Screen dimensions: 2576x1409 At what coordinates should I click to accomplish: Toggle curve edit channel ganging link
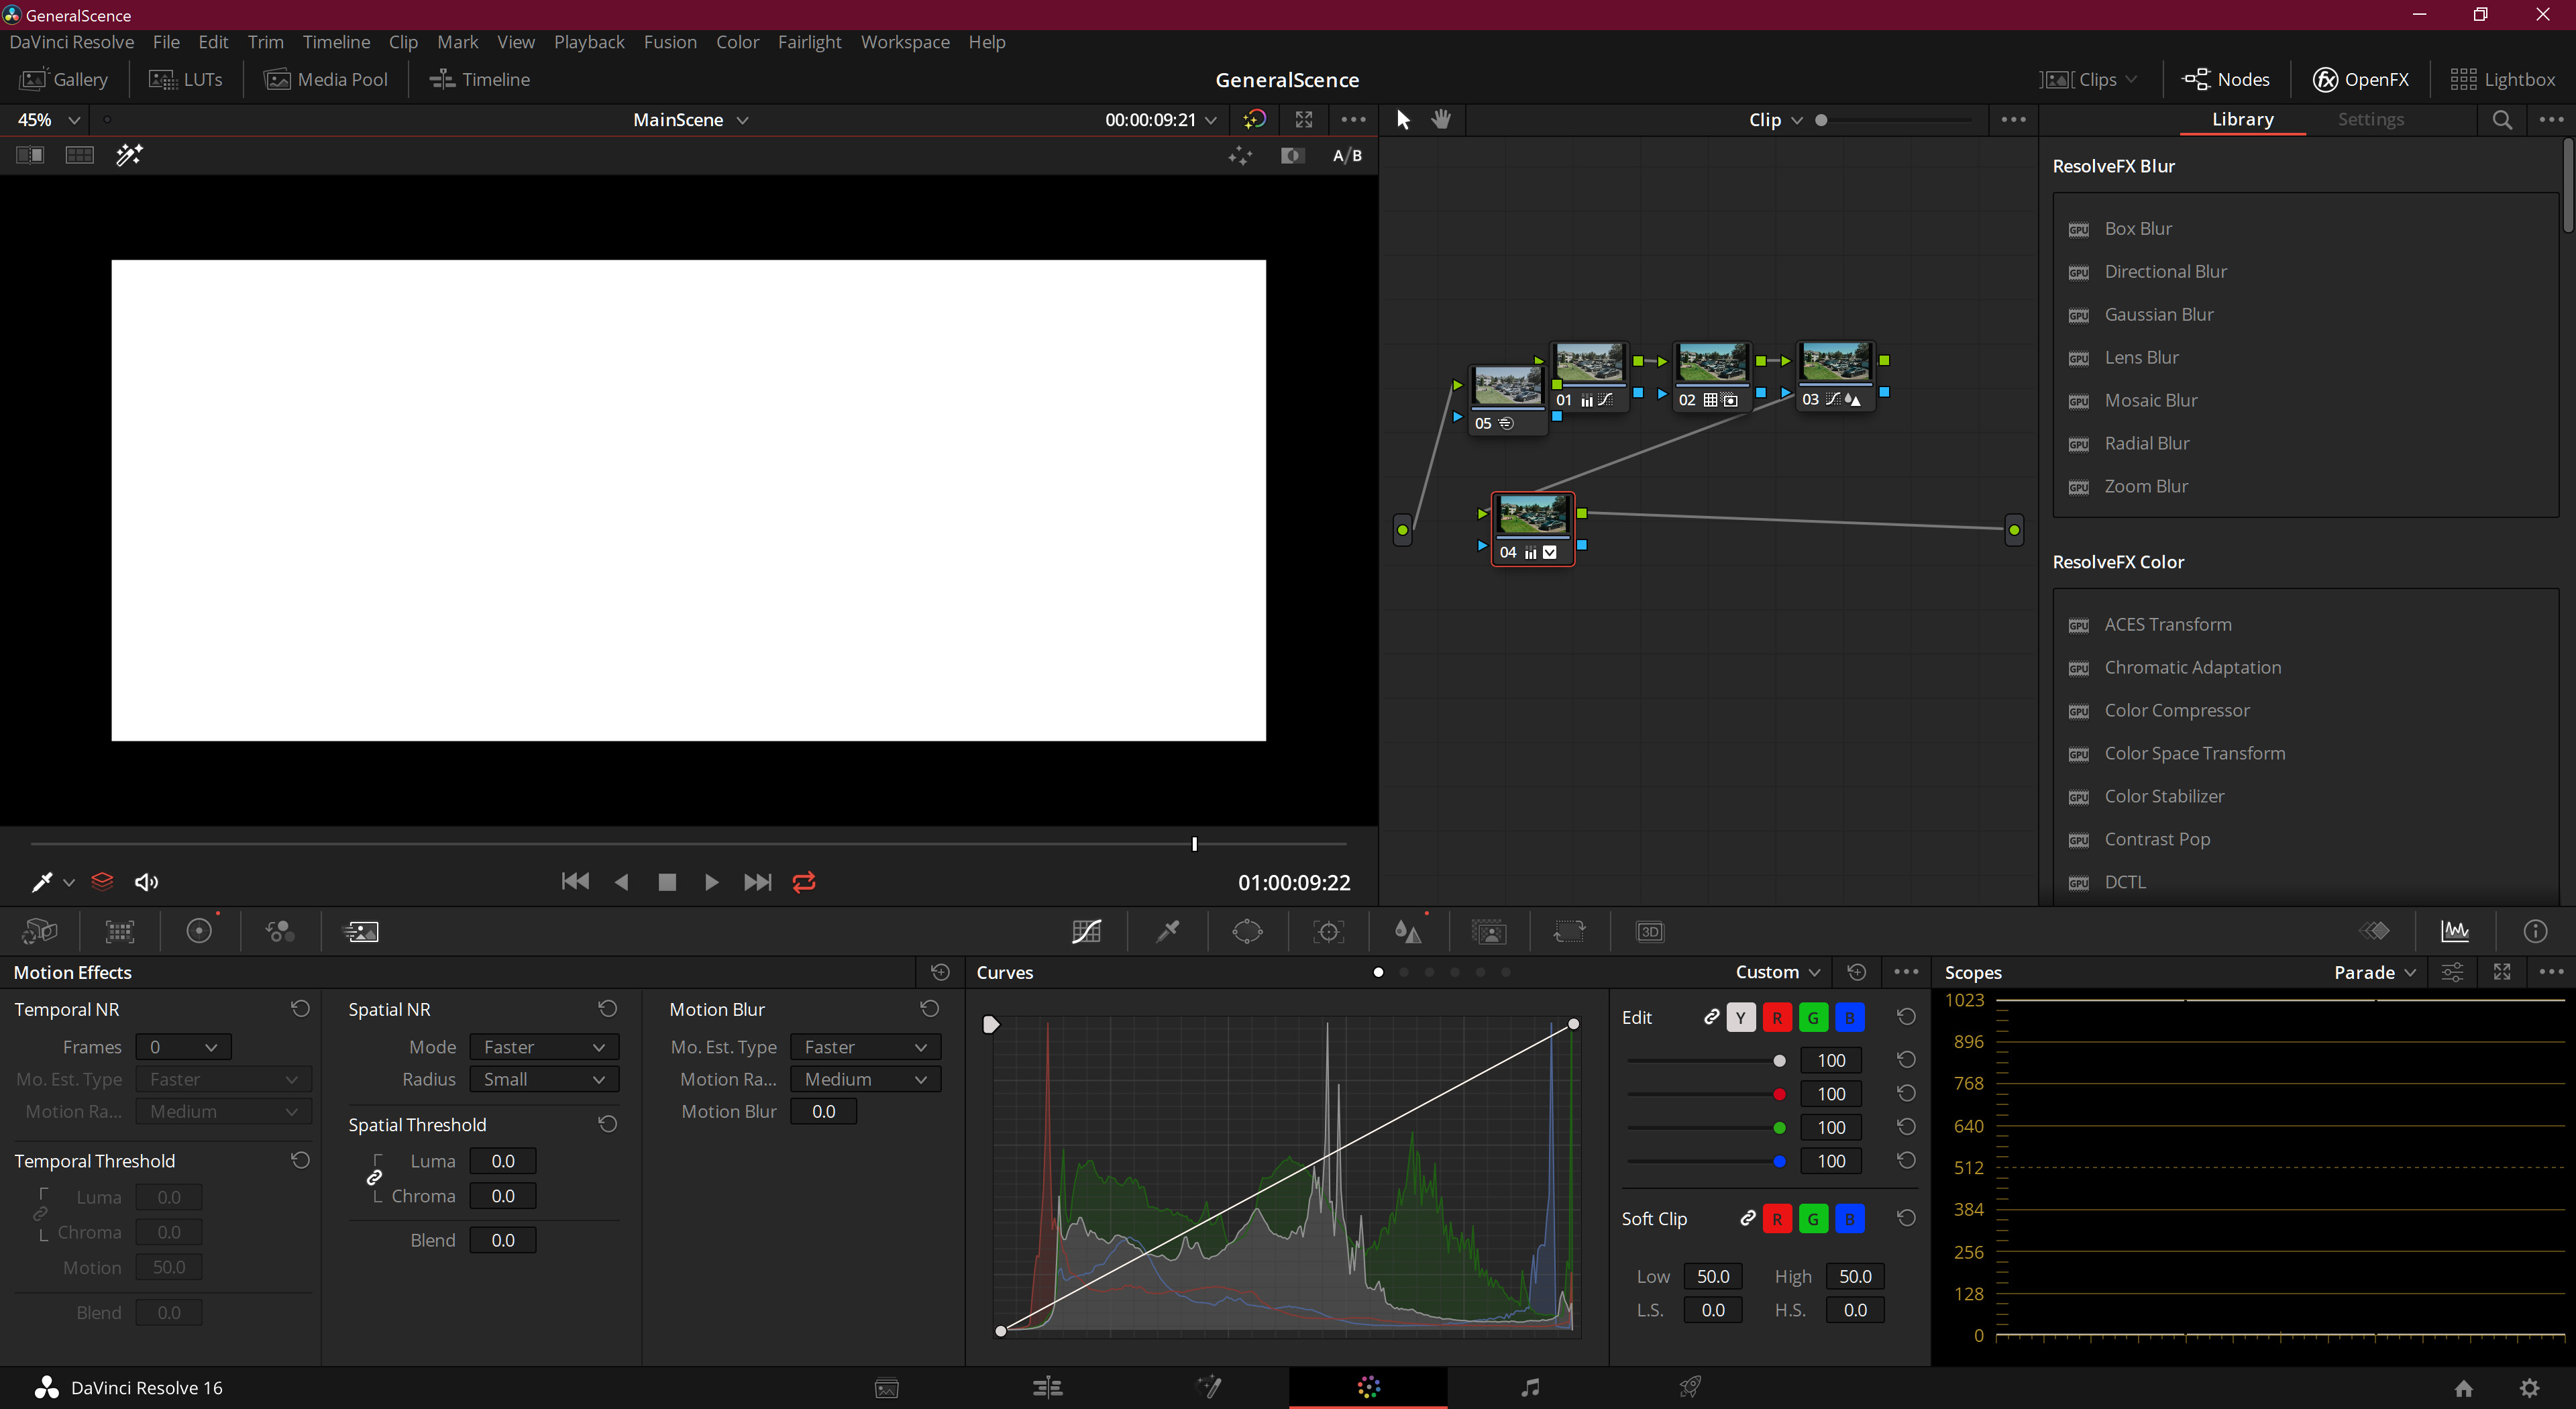1712,1017
